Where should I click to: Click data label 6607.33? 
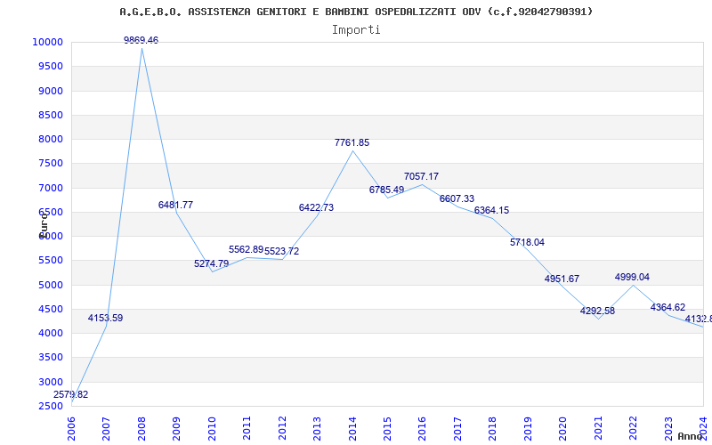tap(457, 198)
